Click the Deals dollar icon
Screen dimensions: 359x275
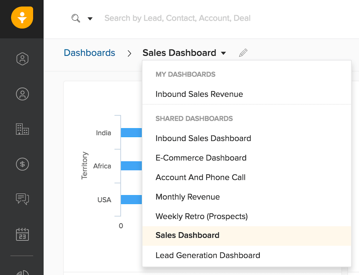click(x=22, y=164)
